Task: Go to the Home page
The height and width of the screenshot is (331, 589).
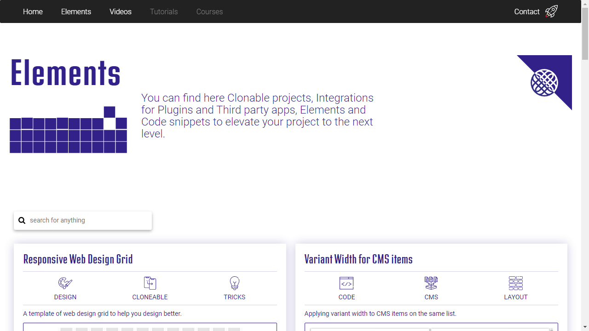Action: coord(33,11)
